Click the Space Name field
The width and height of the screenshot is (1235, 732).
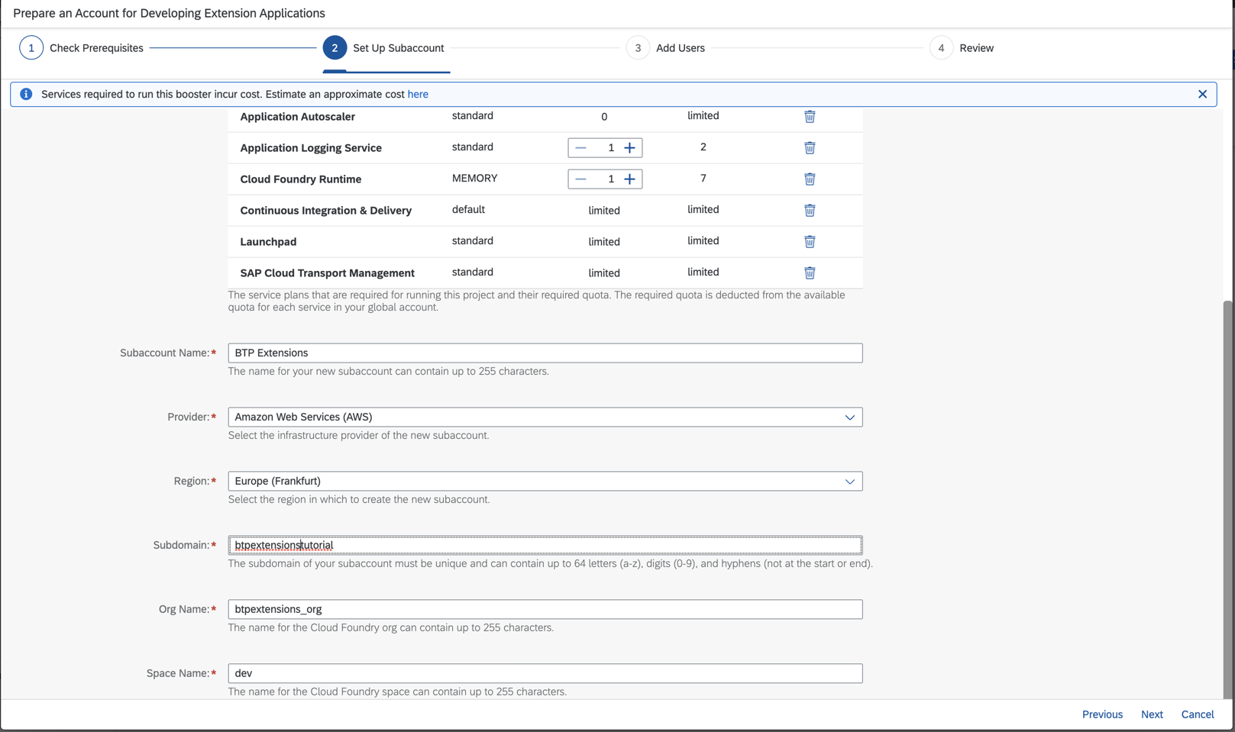point(545,673)
